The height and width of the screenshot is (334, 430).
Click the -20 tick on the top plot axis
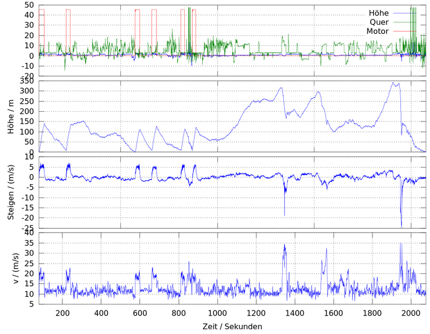[27, 76]
